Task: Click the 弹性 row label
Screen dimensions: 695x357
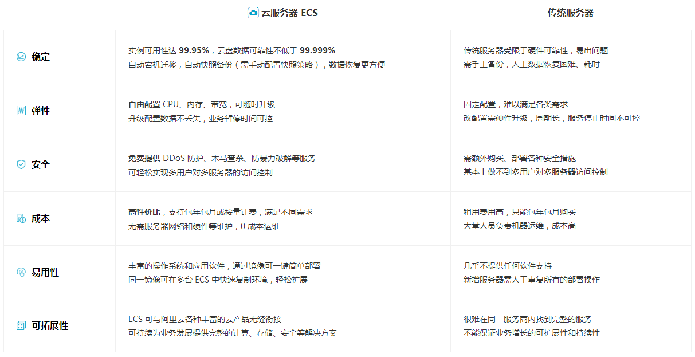Action: tap(41, 111)
